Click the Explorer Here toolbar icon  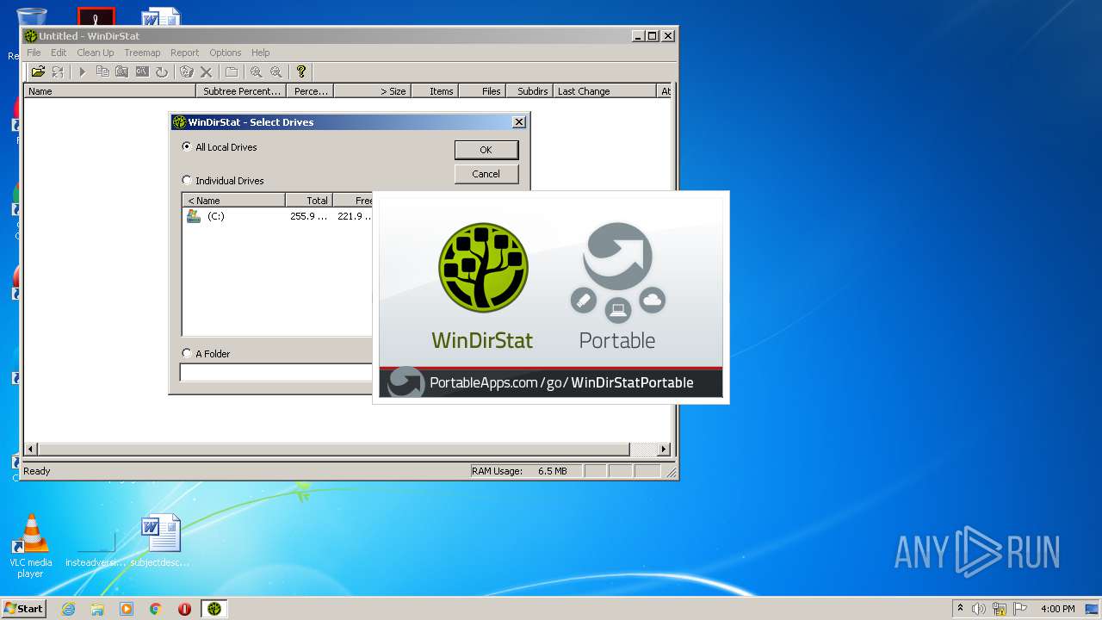tap(122, 71)
